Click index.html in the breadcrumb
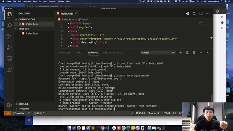The image size is (233, 131). click(x=68, y=19)
